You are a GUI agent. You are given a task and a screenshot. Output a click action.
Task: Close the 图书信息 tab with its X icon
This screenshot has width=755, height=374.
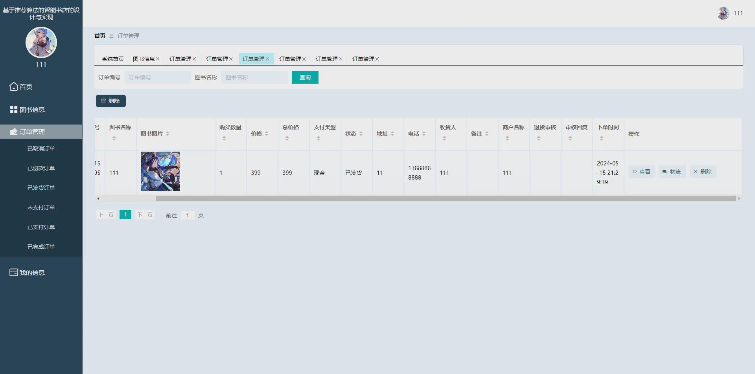158,59
